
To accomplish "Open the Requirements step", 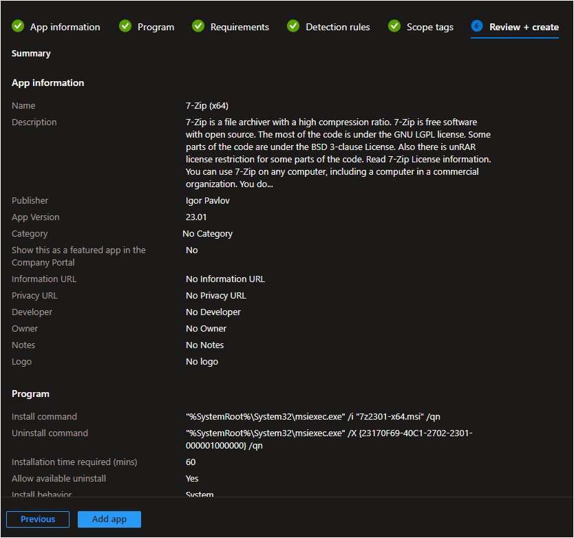I will 240,27.
